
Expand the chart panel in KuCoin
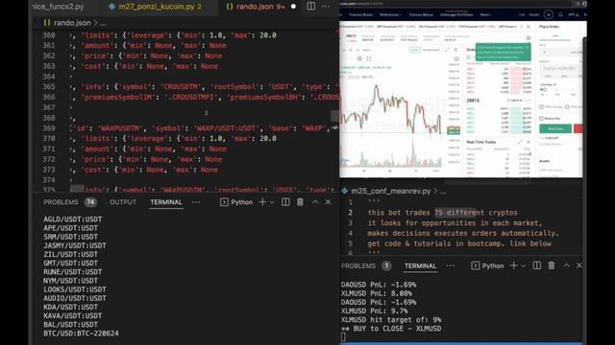[447, 50]
